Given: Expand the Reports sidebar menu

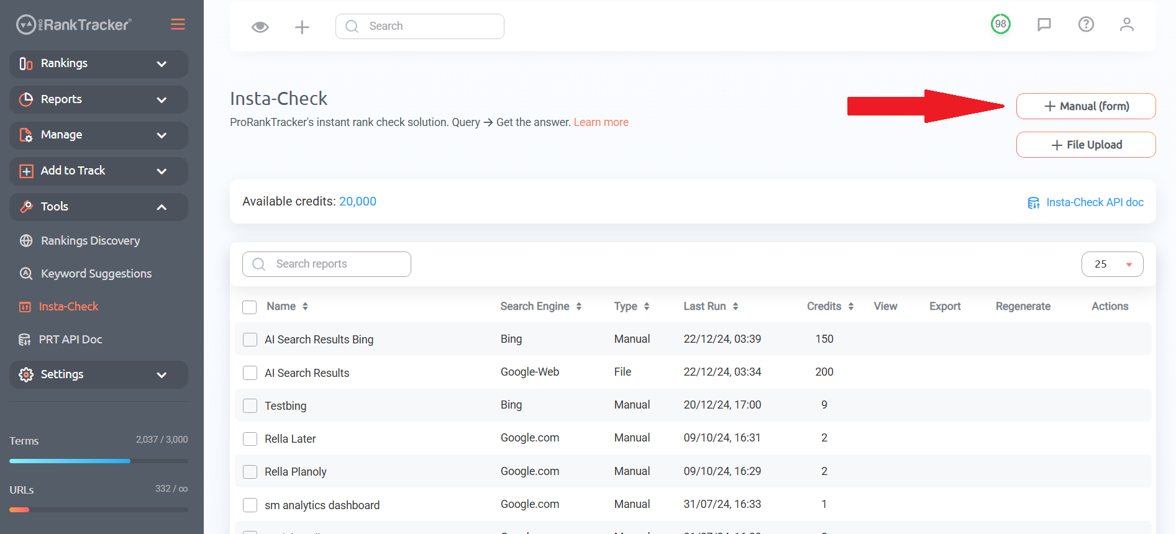Looking at the screenshot, I should [x=98, y=99].
